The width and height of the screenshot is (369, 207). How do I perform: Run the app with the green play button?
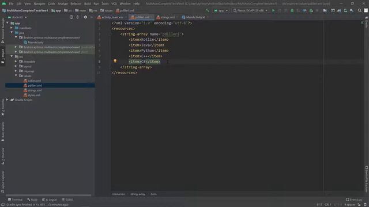(273, 10)
